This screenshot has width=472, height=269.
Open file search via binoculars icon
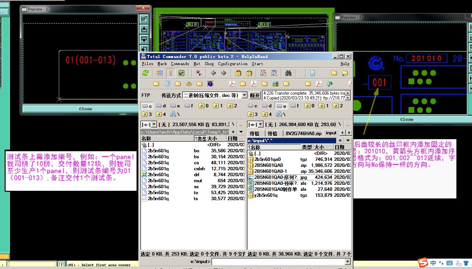click(x=288, y=73)
